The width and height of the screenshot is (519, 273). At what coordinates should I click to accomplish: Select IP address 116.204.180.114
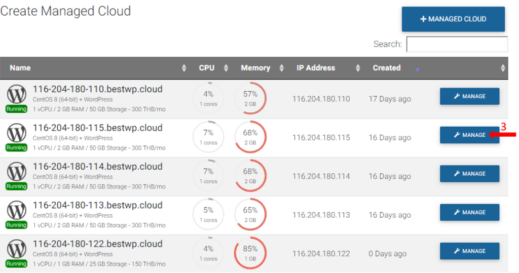point(321,176)
